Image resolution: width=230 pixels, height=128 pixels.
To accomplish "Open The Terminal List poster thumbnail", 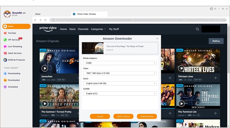I will 198,96.
